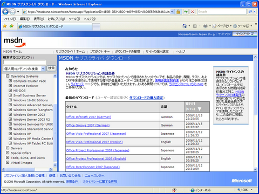Image resolution: width=259 pixels, height=194 pixels.
Task: Click the new tab button
Action: coord(97,26)
